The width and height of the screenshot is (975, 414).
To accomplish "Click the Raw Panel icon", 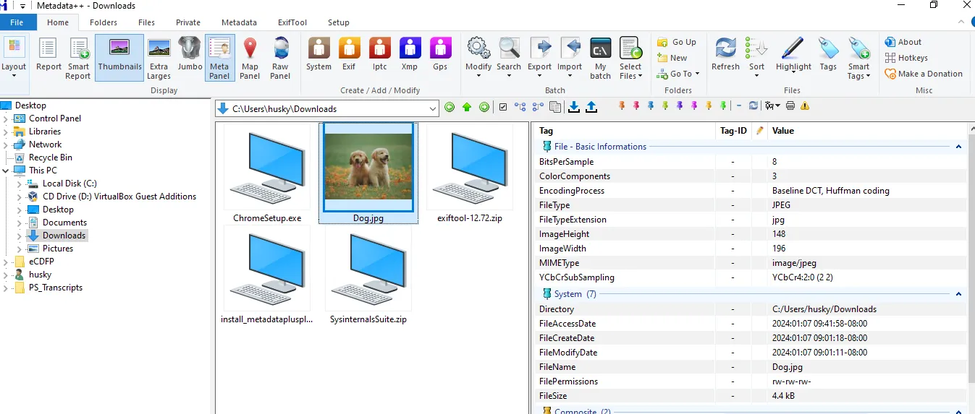I will pos(280,58).
